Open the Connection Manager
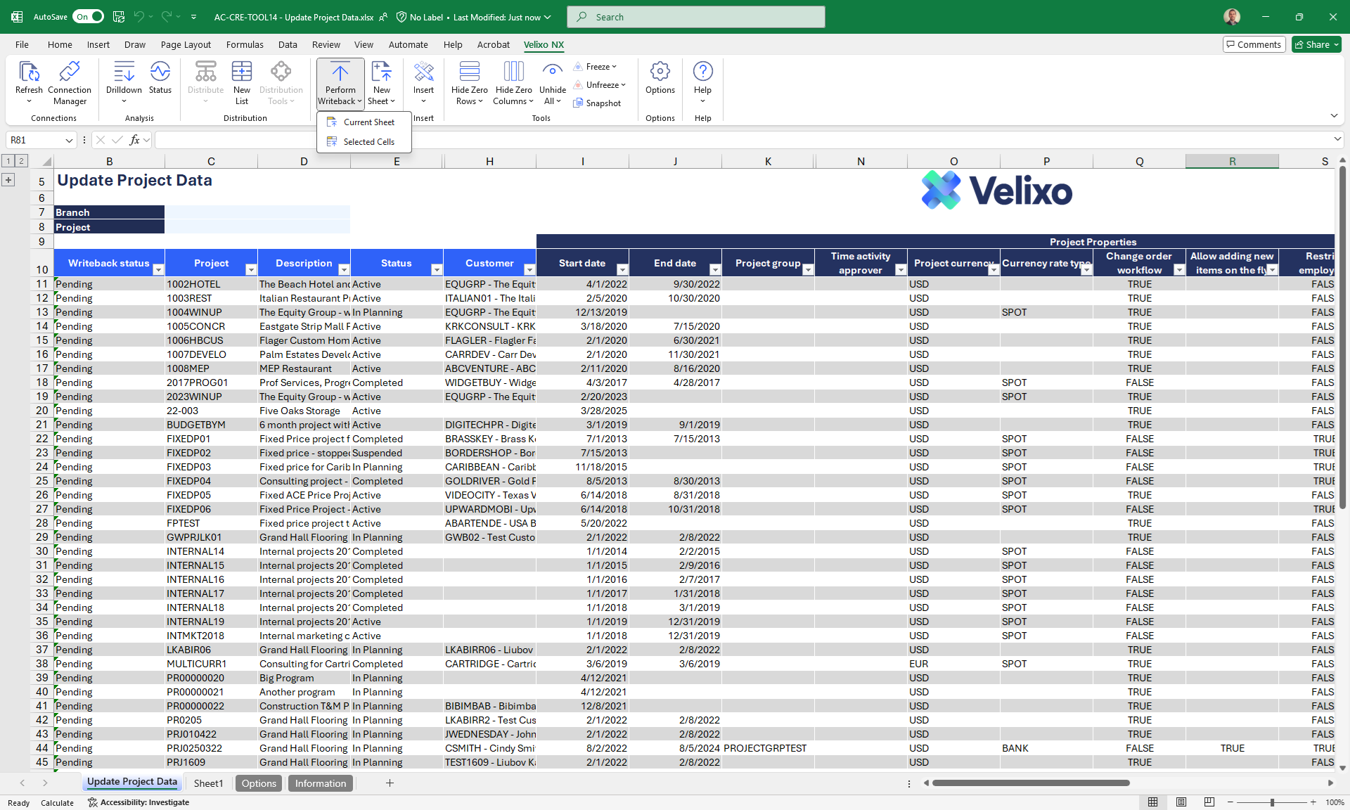1350x810 pixels. click(x=70, y=72)
